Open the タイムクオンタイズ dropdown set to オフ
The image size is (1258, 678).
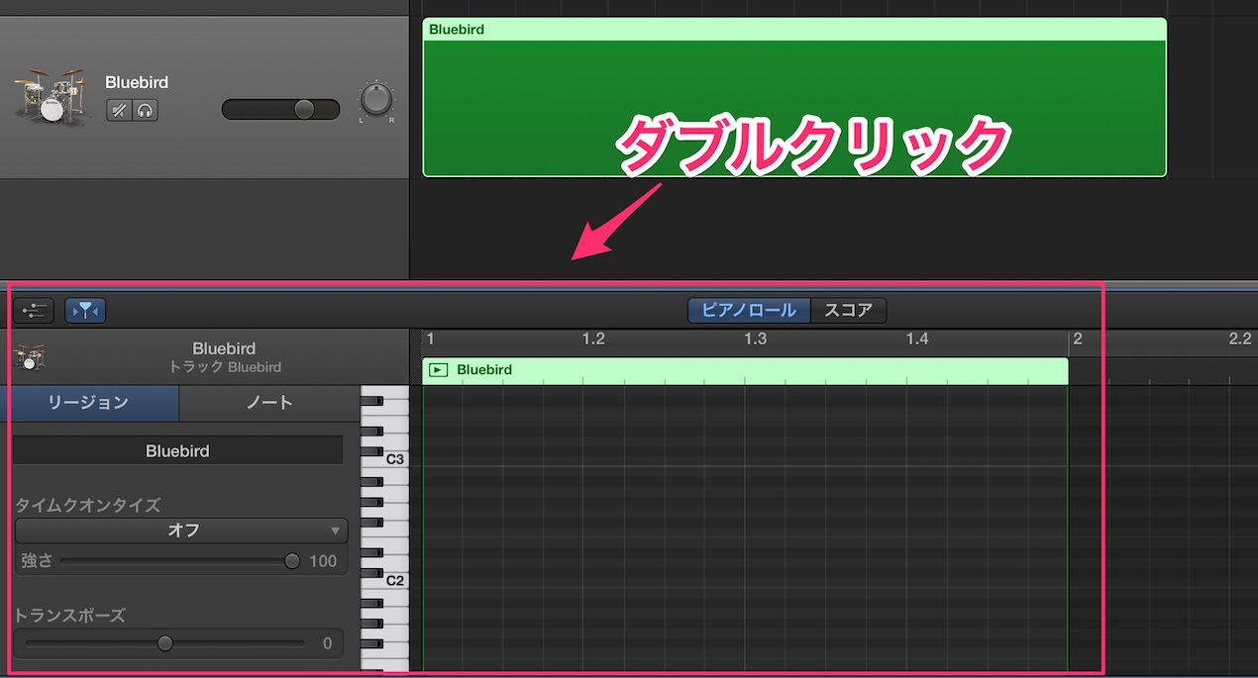click(x=181, y=531)
